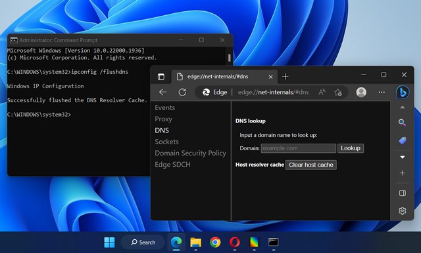Click the Edge sidebar search icon
421x253 pixels.
(402, 123)
